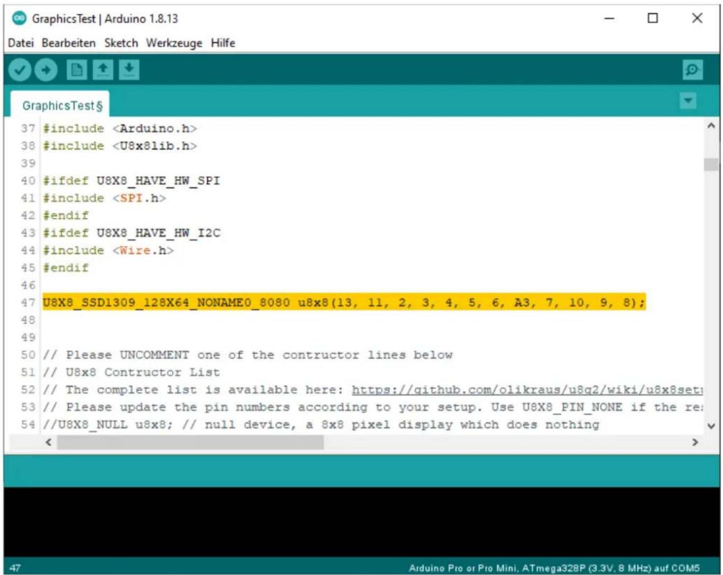Click the '#include <Arduino.h>' line
Image resolution: width=723 pixels, height=575 pixels.
pos(120,129)
